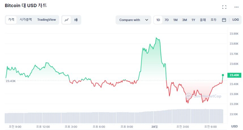
Task: Select the 올해 year-to-date range
Action: (203, 20)
